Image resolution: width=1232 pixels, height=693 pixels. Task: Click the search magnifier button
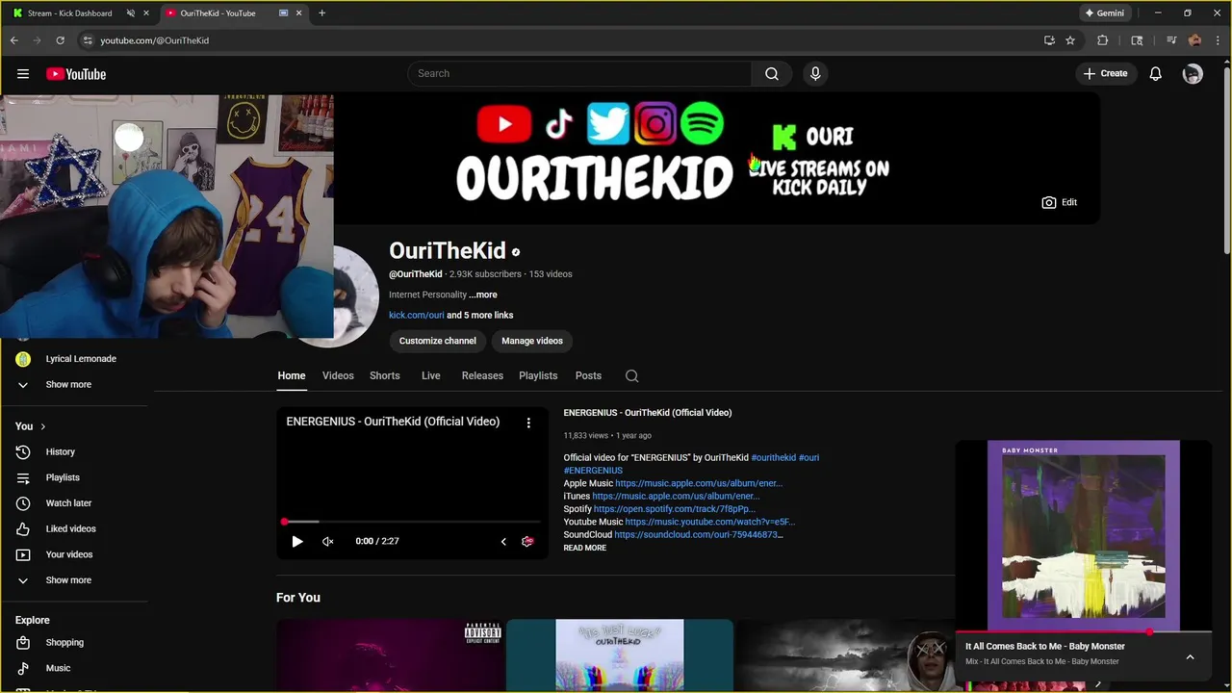tap(772, 74)
